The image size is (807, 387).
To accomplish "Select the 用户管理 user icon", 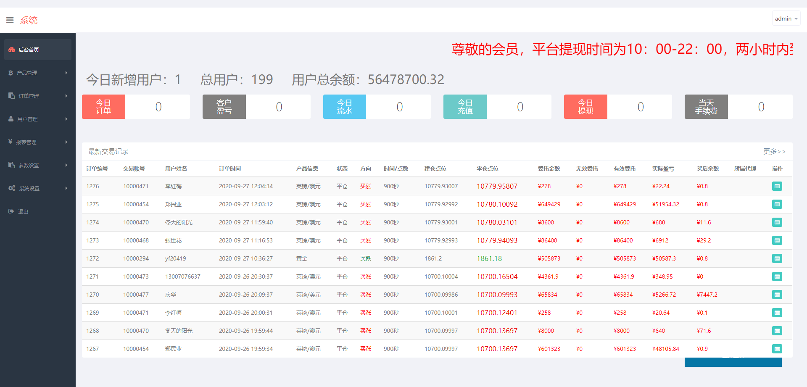I will [11, 118].
